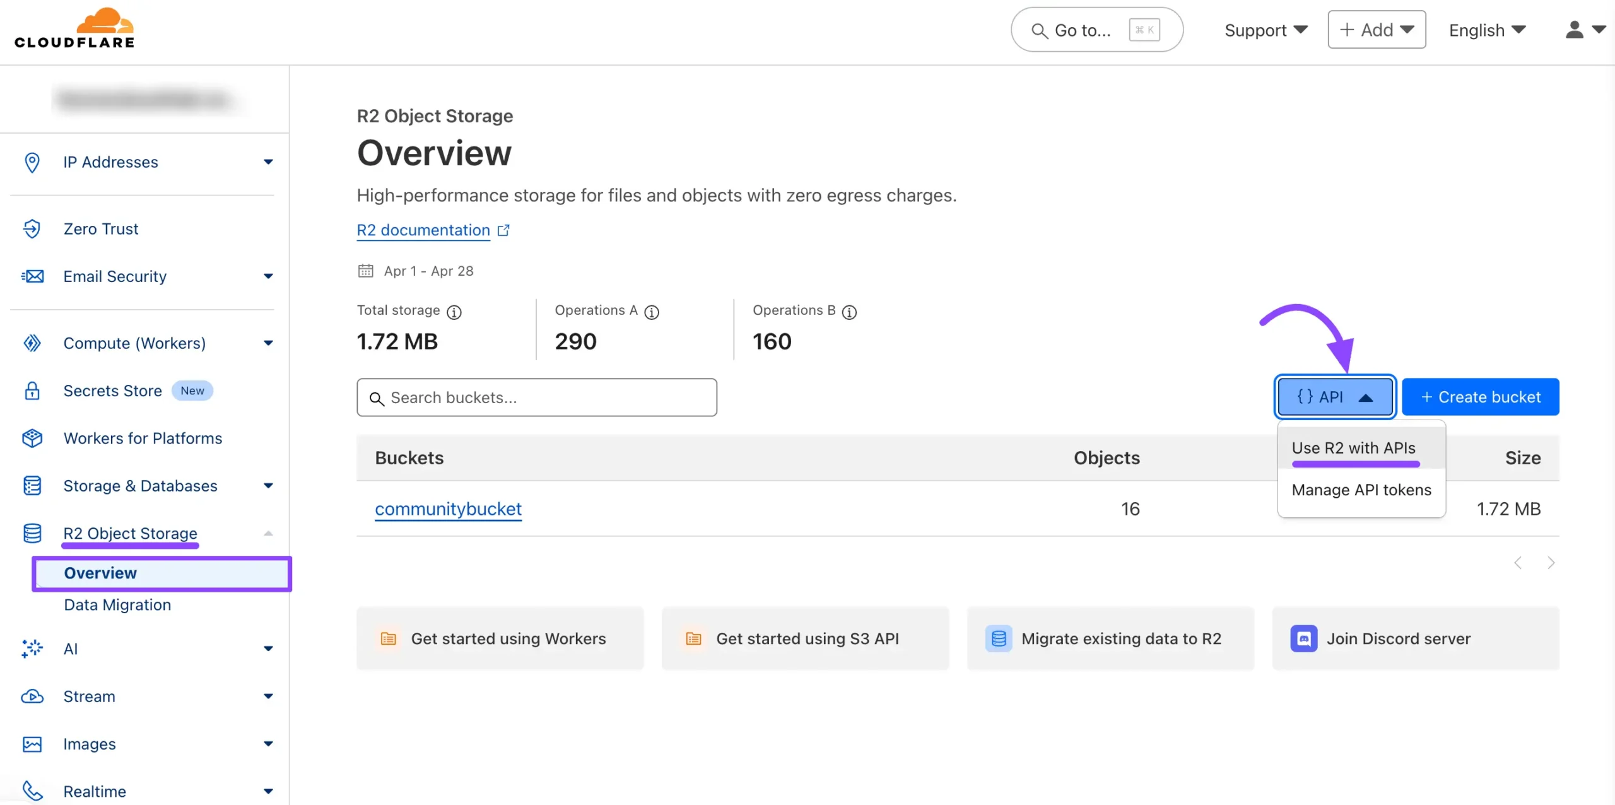This screenshot has width=1615, height=805.
Task: Expand the IP Addresses section arrow
Action: 269,162
